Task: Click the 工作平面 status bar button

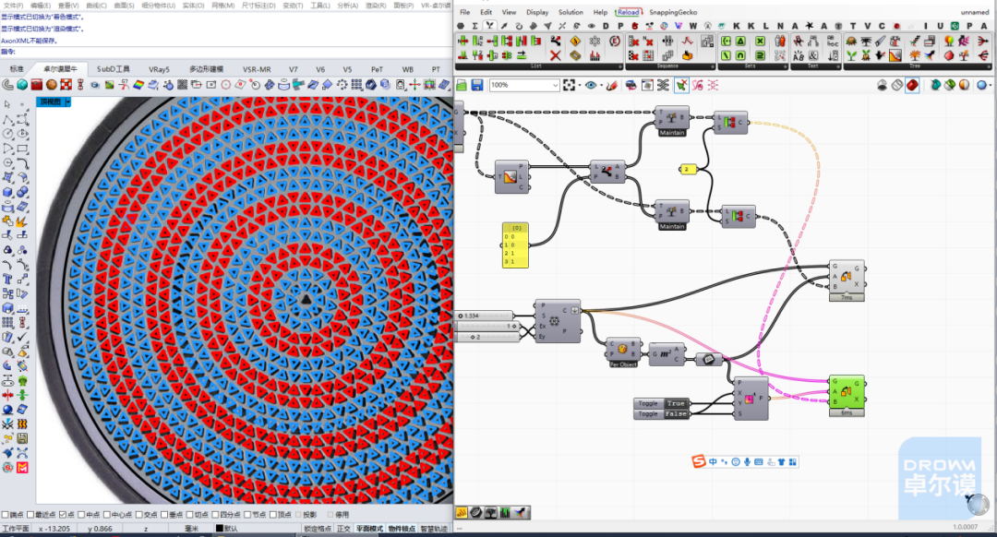Action: click(16, 529)
